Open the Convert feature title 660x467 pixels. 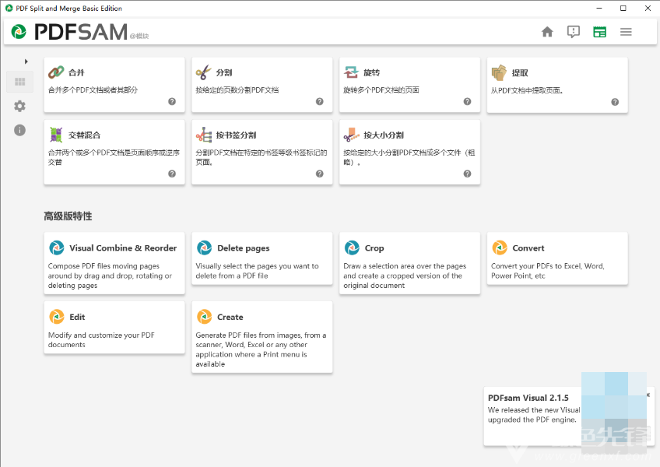point(528,248)
